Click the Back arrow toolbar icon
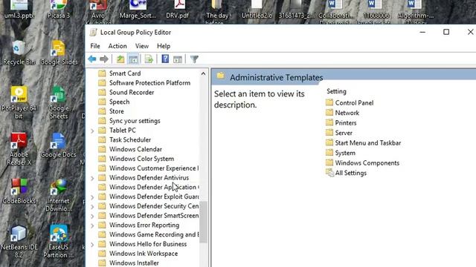476x267 pixels. [92, 59]
